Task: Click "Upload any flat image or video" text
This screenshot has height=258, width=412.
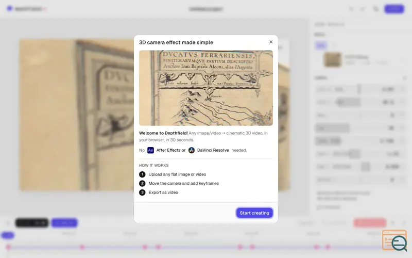Action: tap(177, 174)
